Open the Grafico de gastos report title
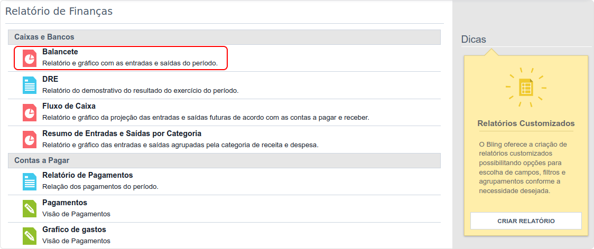This screenshot has height=249, width=594. [74, 229]
